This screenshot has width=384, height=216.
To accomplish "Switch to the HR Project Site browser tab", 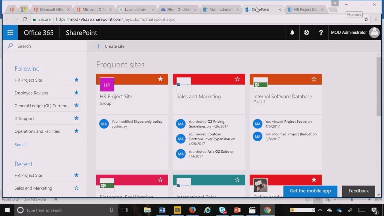I will coord(305,10).
